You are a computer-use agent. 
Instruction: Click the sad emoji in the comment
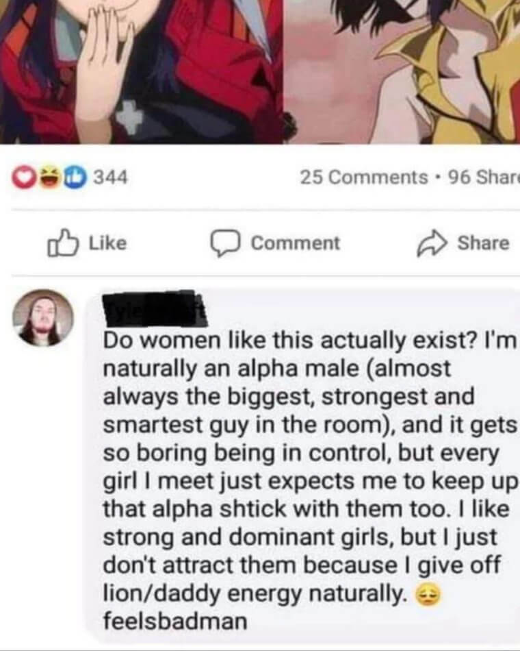click(x=428, y=595)
